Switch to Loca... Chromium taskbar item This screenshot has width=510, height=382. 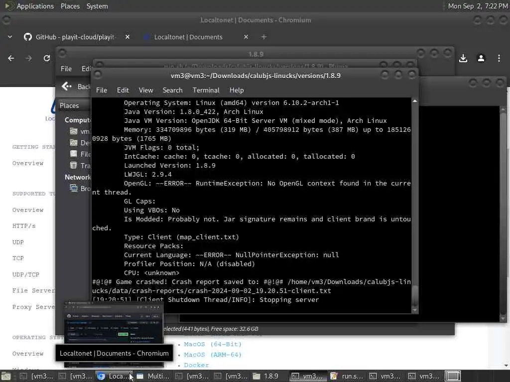(x=114, y=376)
